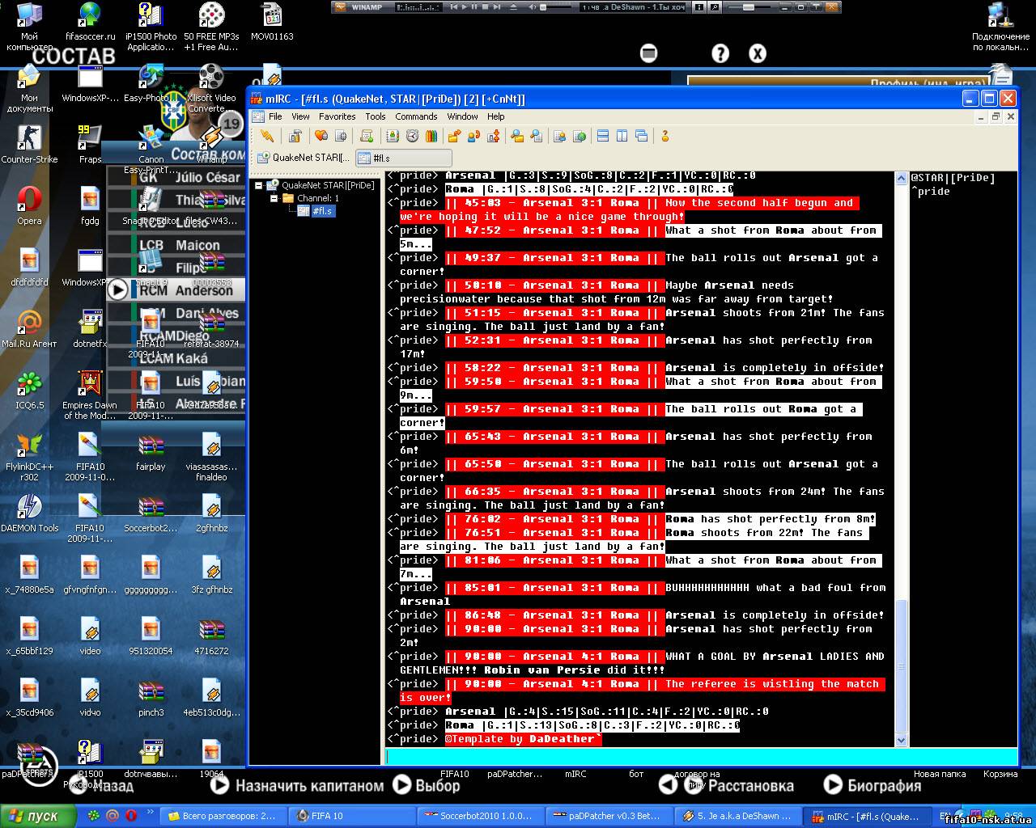Open the пуск Start button
The height and width of the screenshot is (828, 1036).
tap(39, 816)
